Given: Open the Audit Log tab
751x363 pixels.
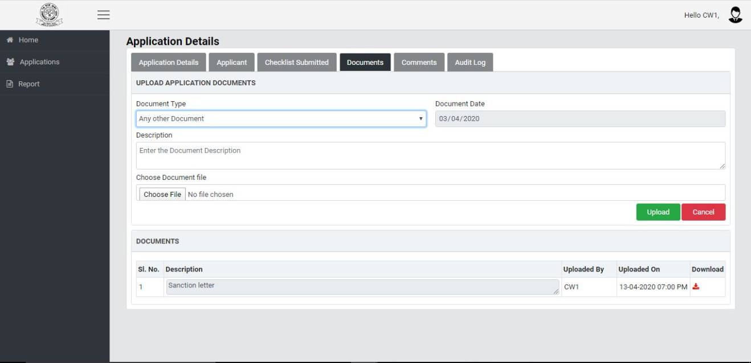Looking at the screenshot, I should tap(470, 63).
